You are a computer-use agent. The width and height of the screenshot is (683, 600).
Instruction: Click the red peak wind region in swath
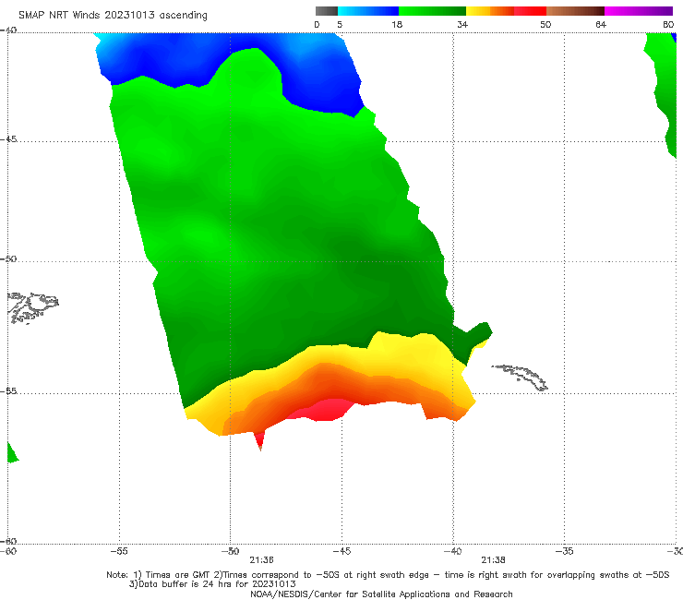[323, 410]
